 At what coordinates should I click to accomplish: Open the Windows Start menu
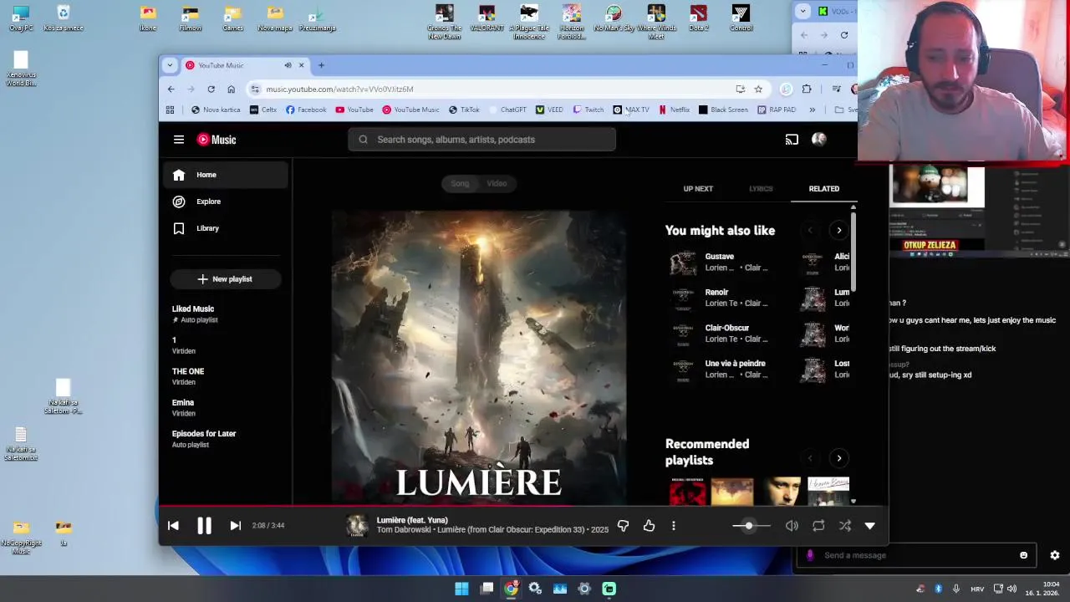pyautogui.click(x=461, y=589)
